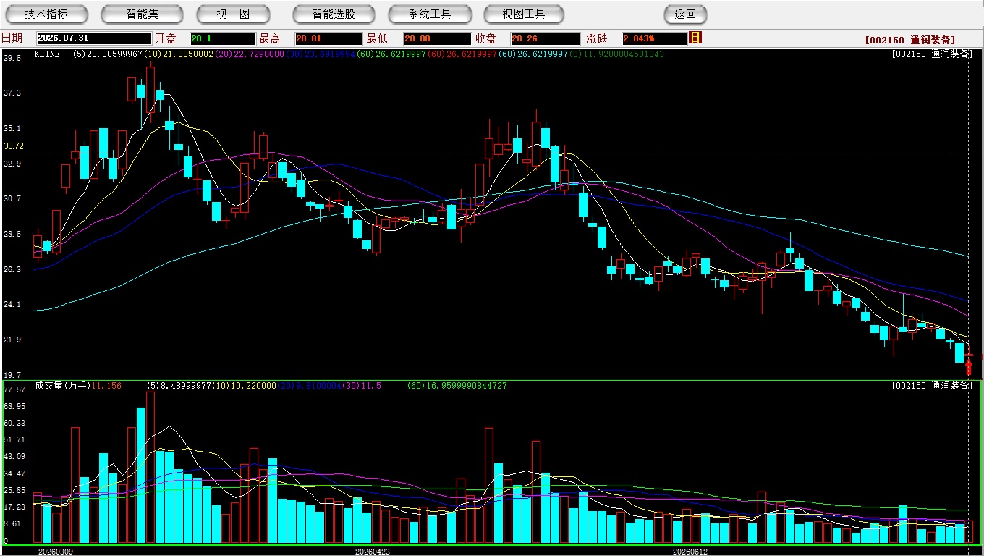Click the 成交量(万手) volume panel label

coord(62,386)
